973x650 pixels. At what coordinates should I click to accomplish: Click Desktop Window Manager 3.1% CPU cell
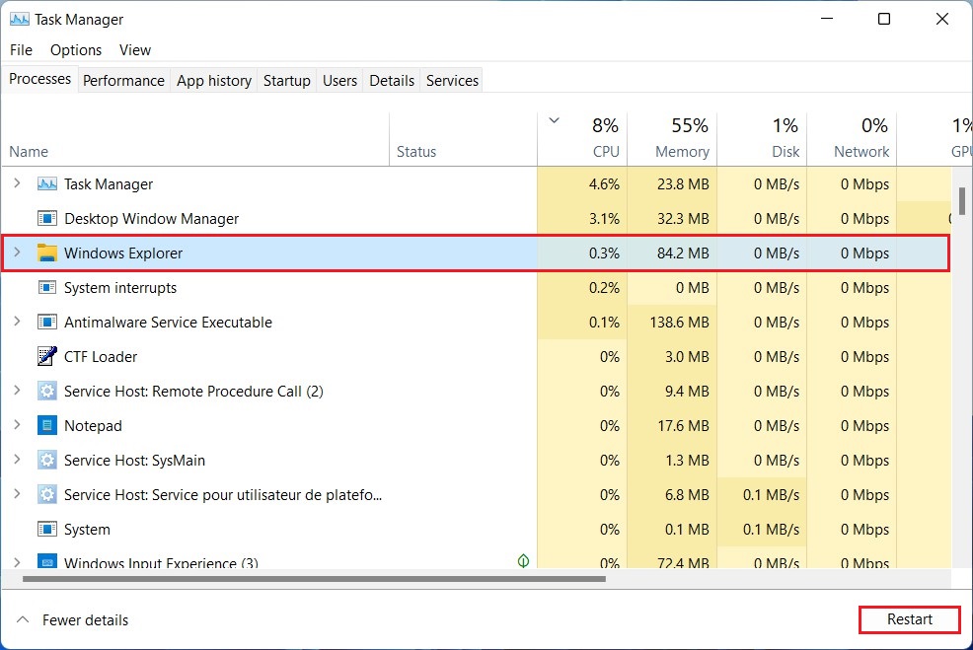[x=582, y=218]
